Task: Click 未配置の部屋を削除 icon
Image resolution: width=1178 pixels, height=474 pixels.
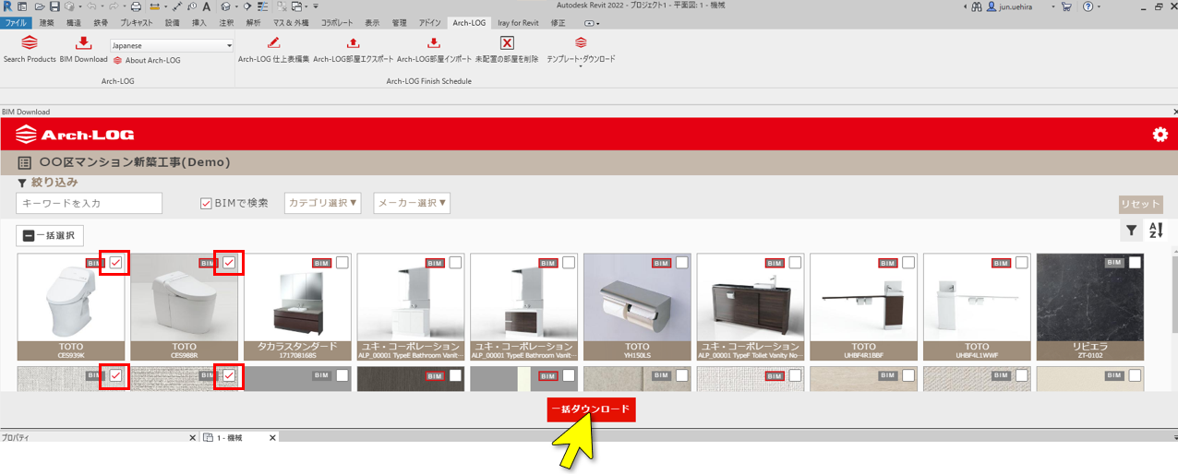Action: pos(507,42)
